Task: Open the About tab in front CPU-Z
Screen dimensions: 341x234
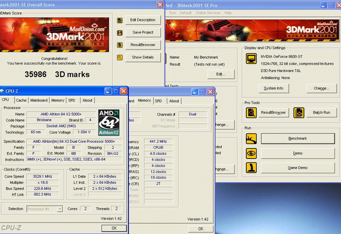Action: pyautogui.click(x=87, y=100)
